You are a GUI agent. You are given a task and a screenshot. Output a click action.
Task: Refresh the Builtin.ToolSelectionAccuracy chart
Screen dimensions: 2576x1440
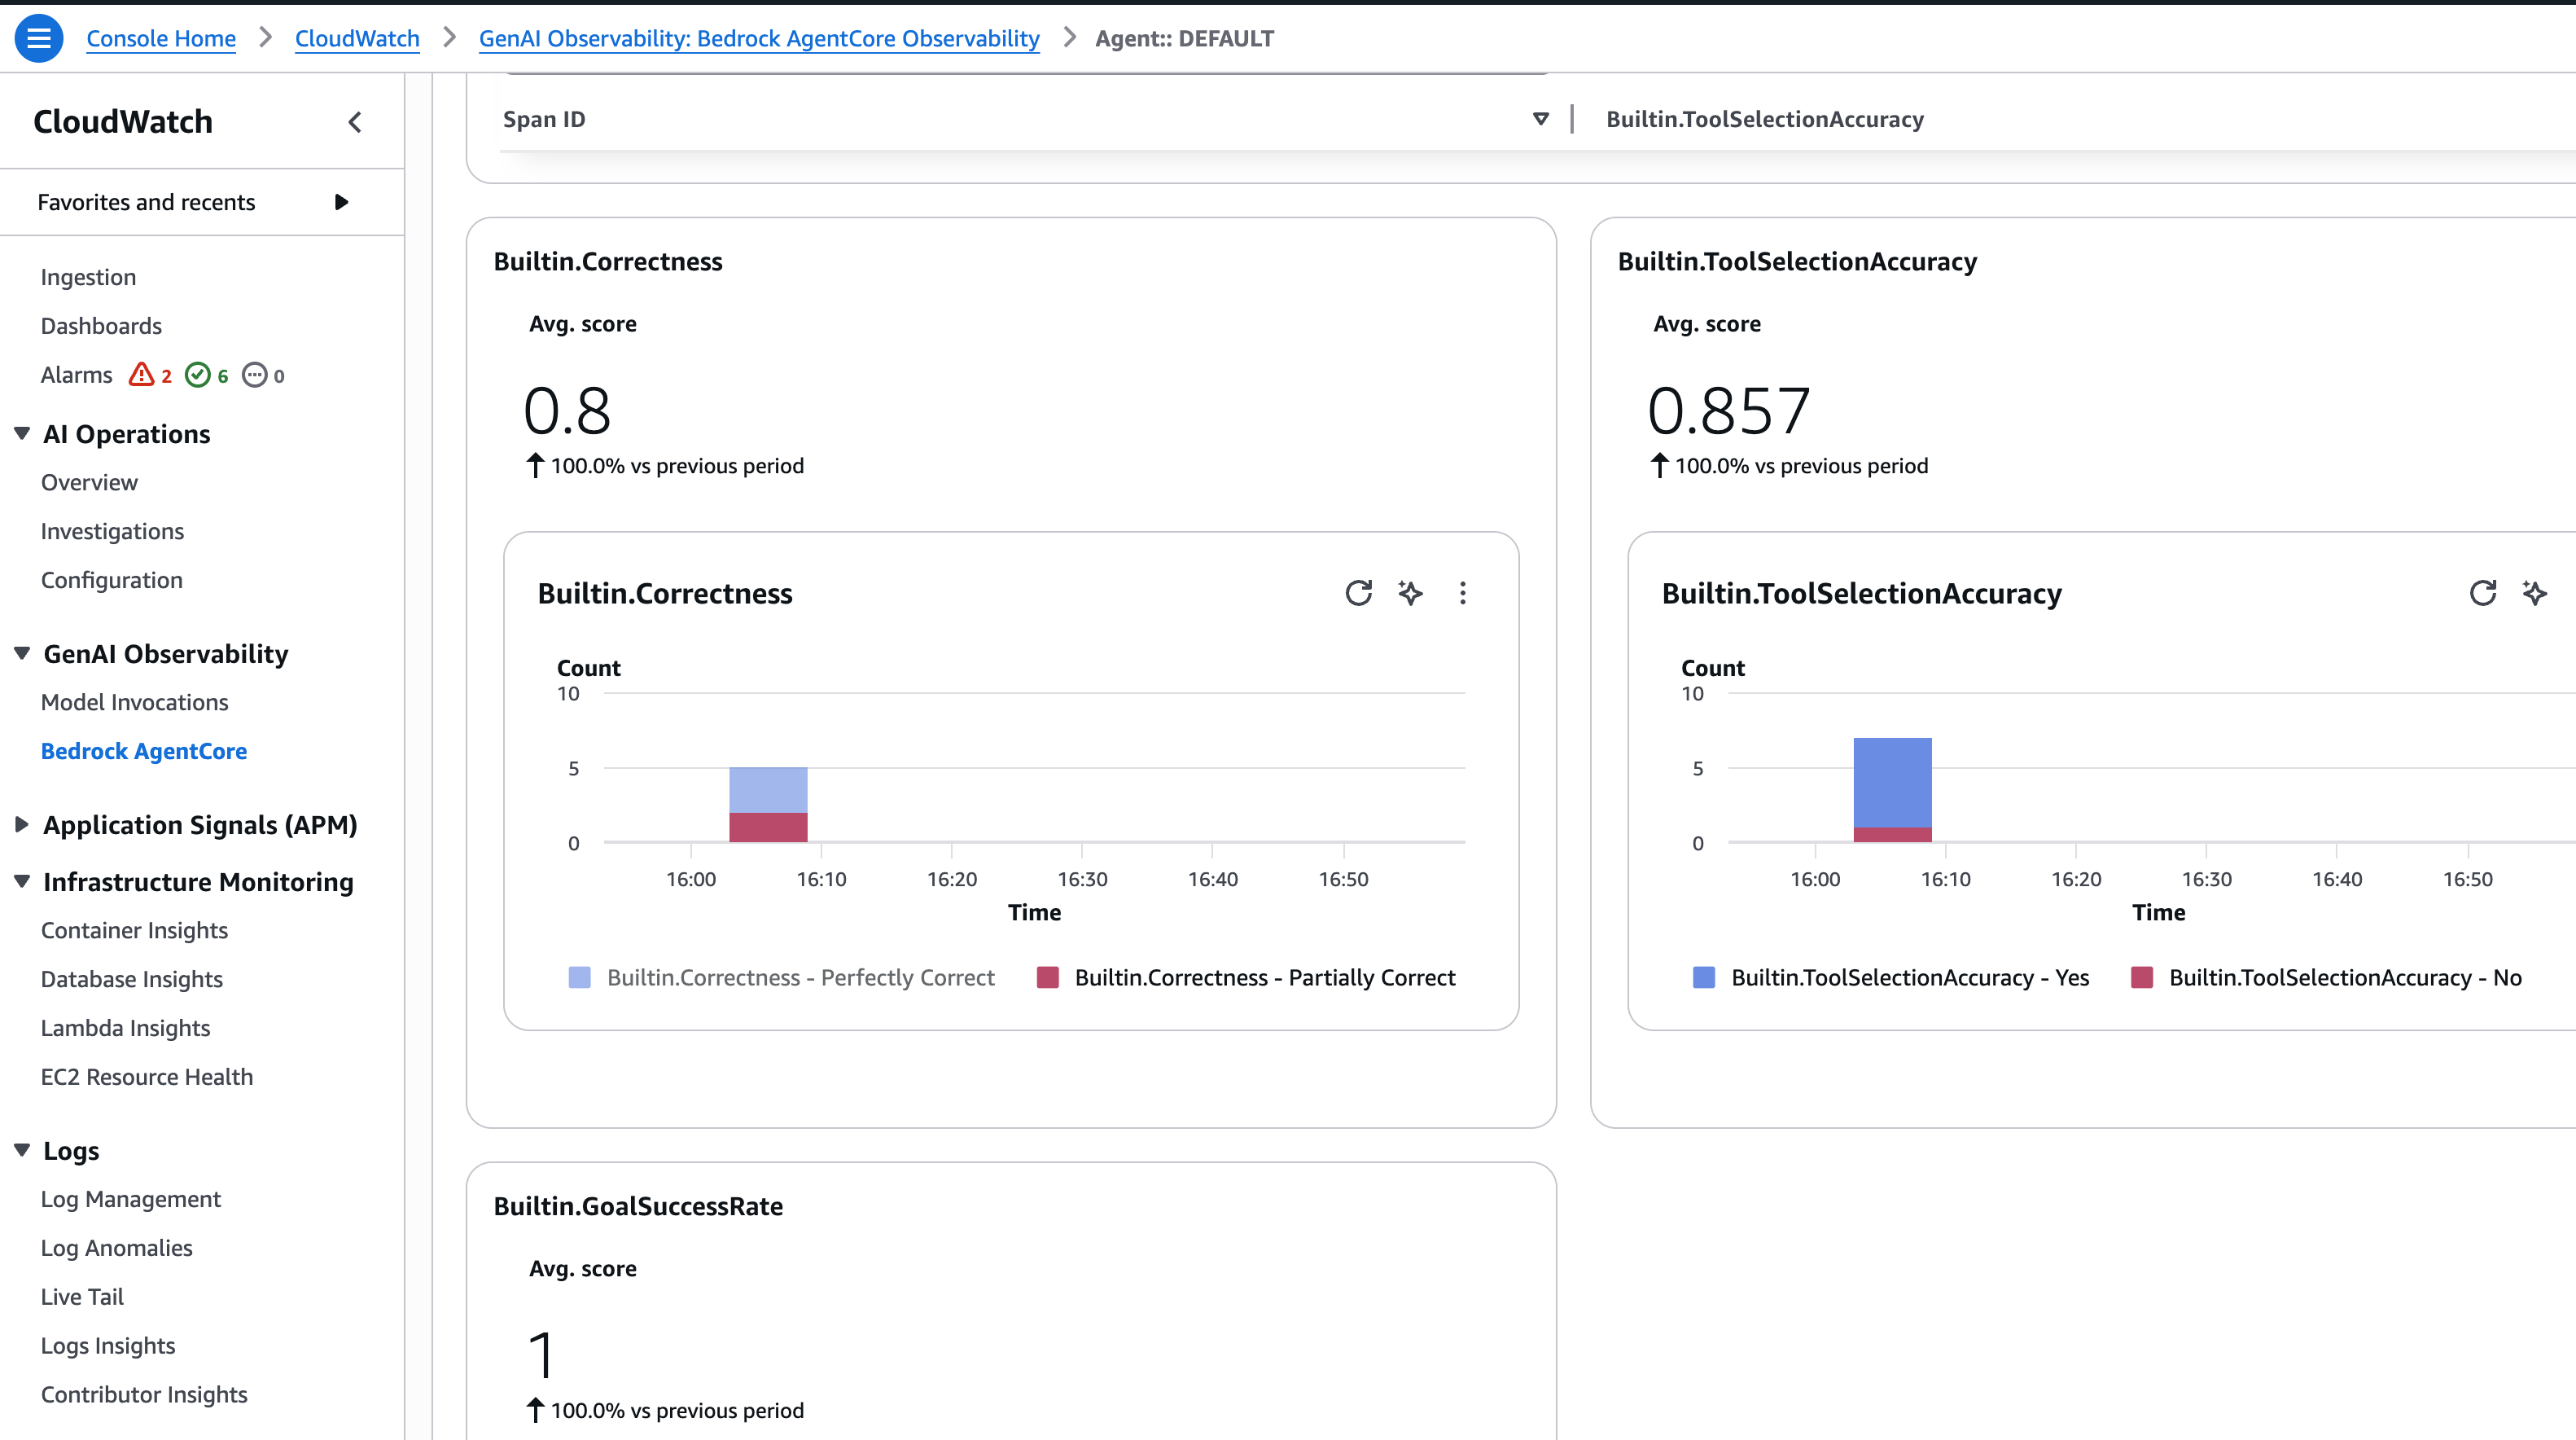2482,594
